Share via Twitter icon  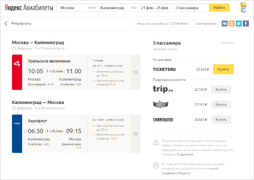click(x=239, y=23)
